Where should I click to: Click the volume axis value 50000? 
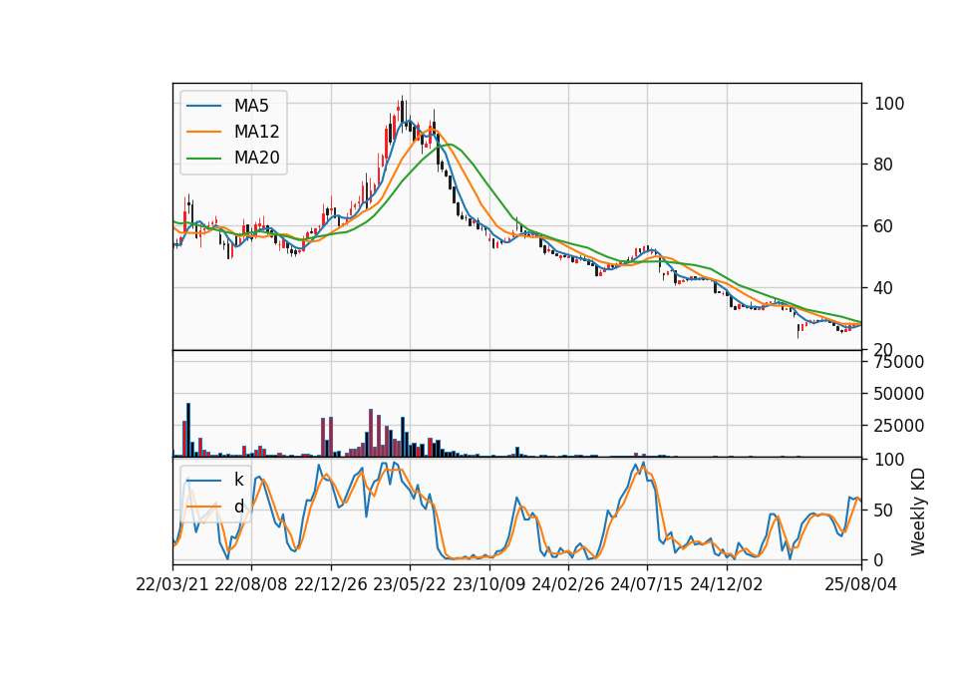tap(898, 394)
